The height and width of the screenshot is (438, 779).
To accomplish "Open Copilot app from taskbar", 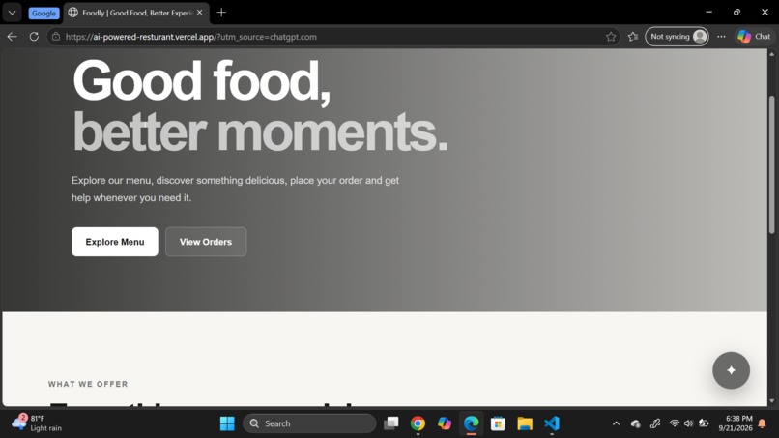I will coord(445,423).
